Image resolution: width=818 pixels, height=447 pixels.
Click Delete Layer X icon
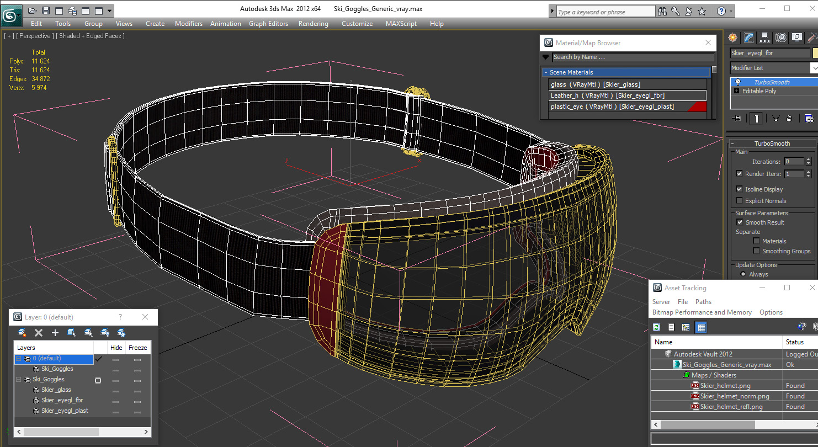[x=39, y=333]
